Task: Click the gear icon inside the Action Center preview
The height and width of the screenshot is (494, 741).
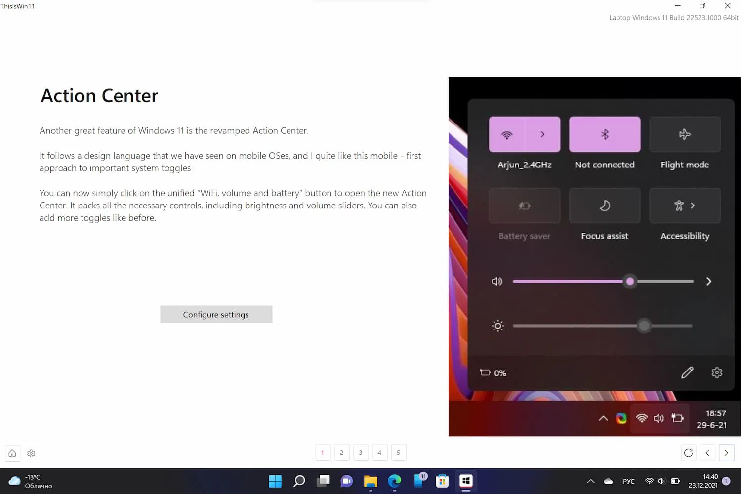Action: (x=717, y=372)
